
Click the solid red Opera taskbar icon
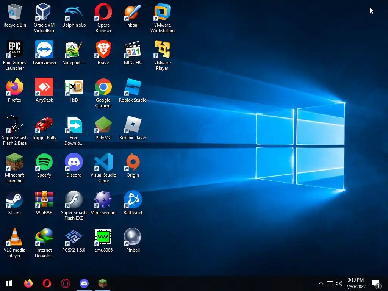click(x=47, y=283)
